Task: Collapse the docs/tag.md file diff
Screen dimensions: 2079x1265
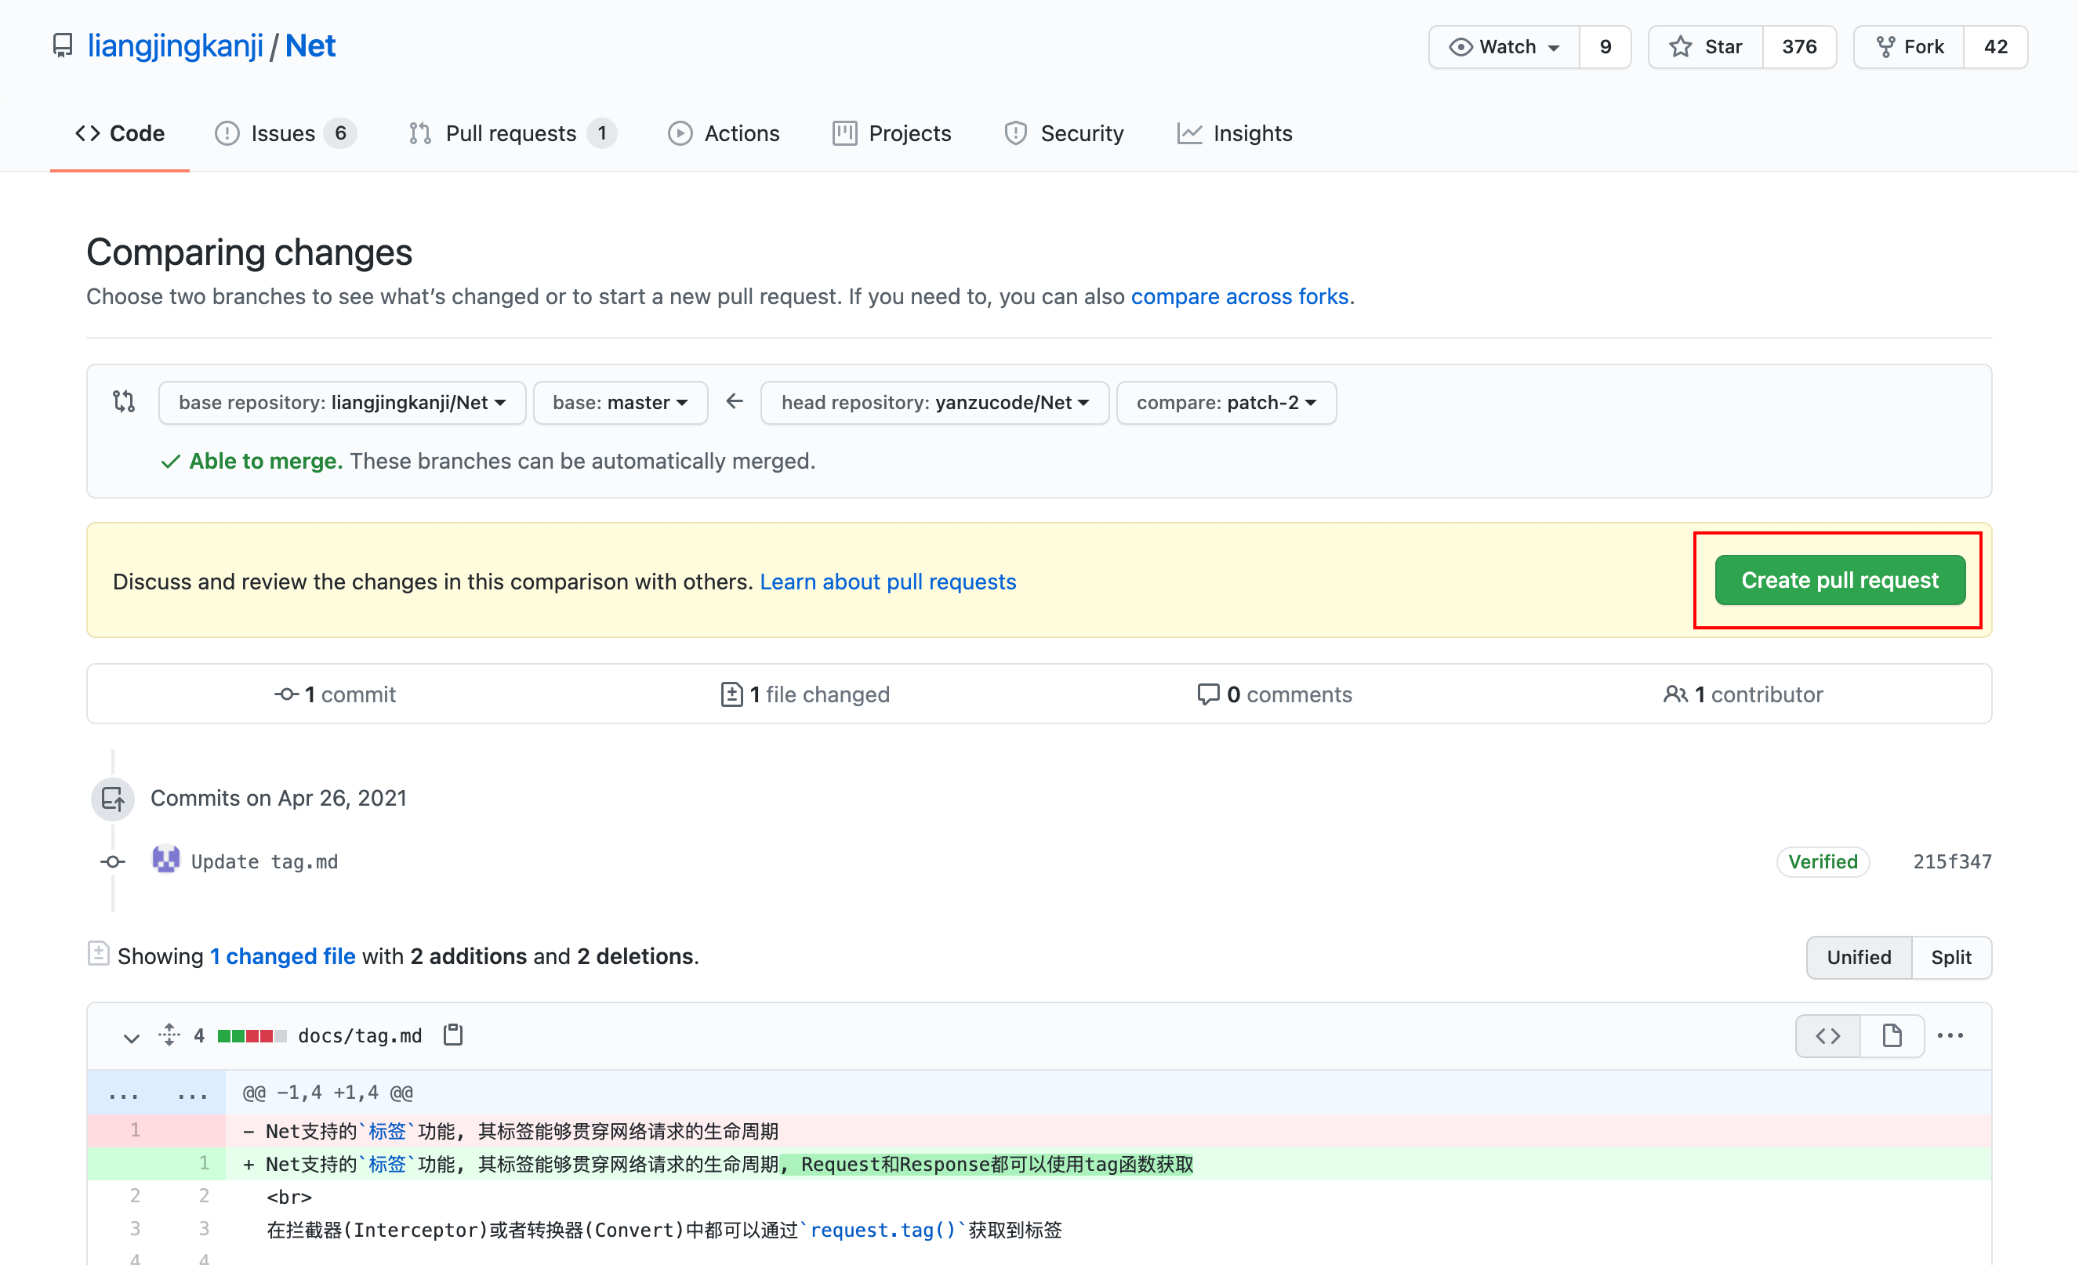Action: point(131,1036)
